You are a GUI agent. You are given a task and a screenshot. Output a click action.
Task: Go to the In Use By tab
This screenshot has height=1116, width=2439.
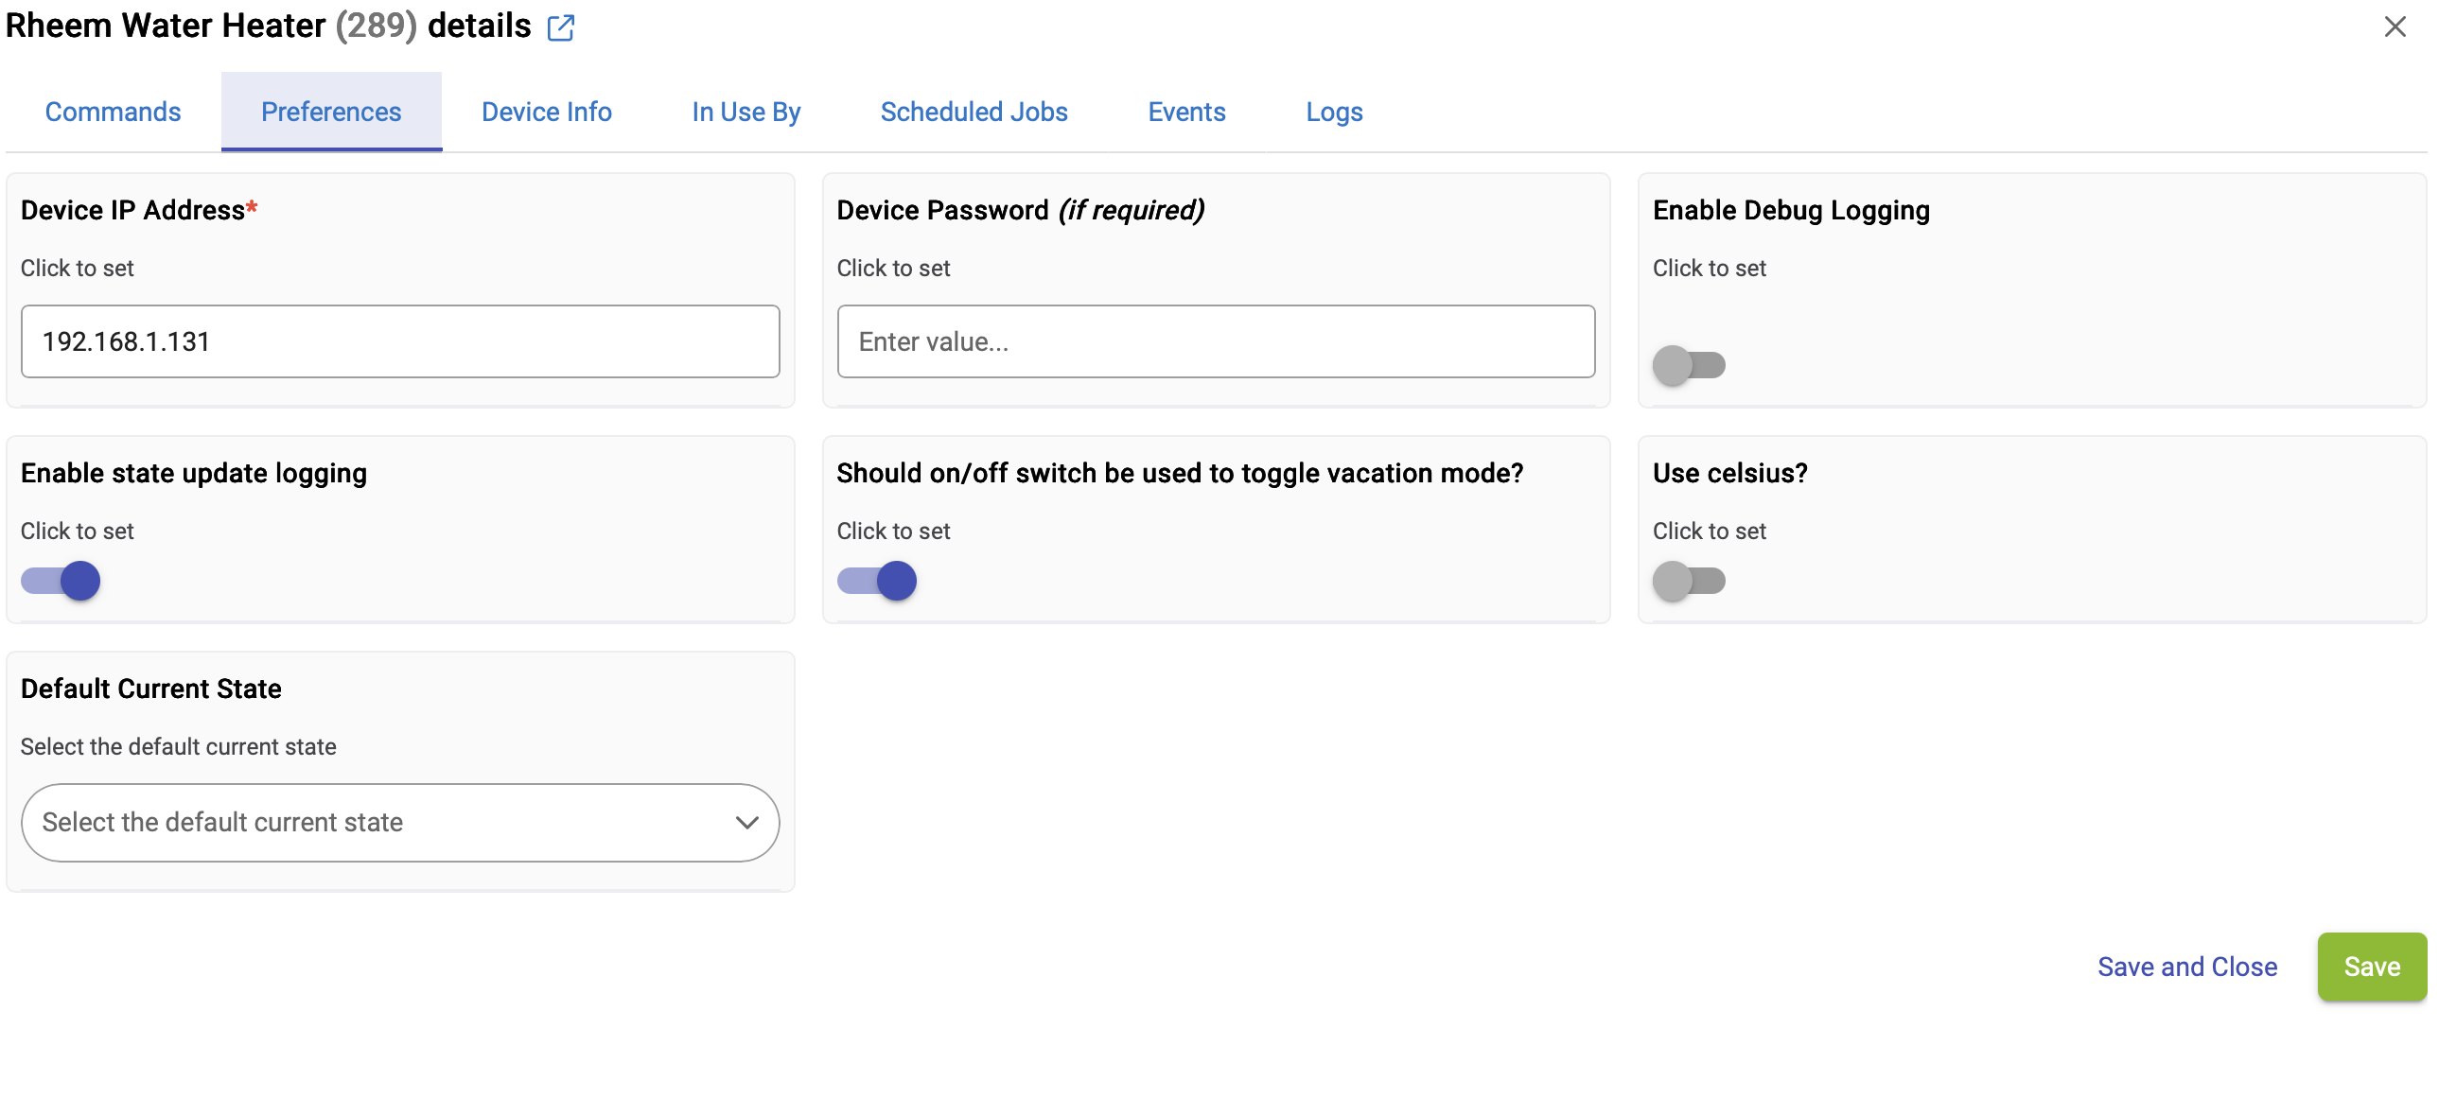[x=746, y=112]
